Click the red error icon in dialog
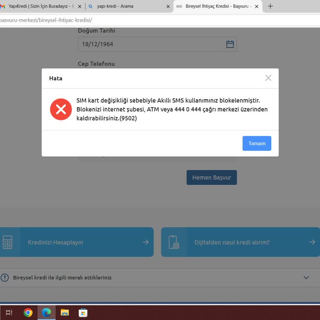Screen dimensions: 320x320 (61, 110)
